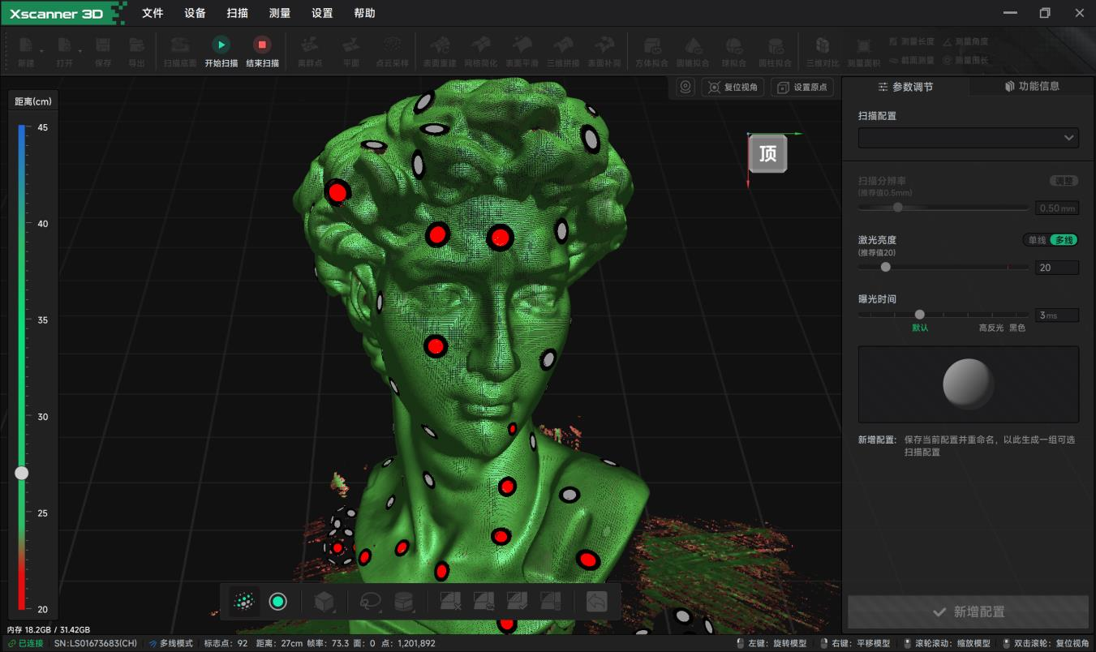This screenshot has height=652, width=1096.
Task: Click the 打开 dropdown arrow
Action: [x=80, y=51]
